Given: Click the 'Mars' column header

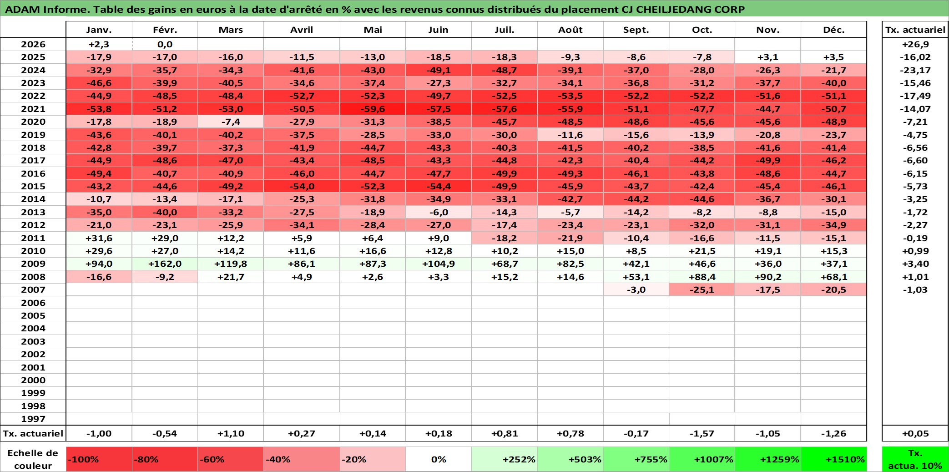Looking at the screenshot, I should coord(231,30).
